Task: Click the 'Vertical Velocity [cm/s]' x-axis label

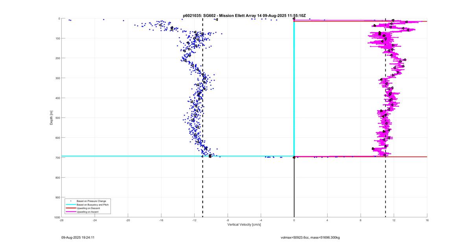Action: pyautogui.click(x=244, y=225)
